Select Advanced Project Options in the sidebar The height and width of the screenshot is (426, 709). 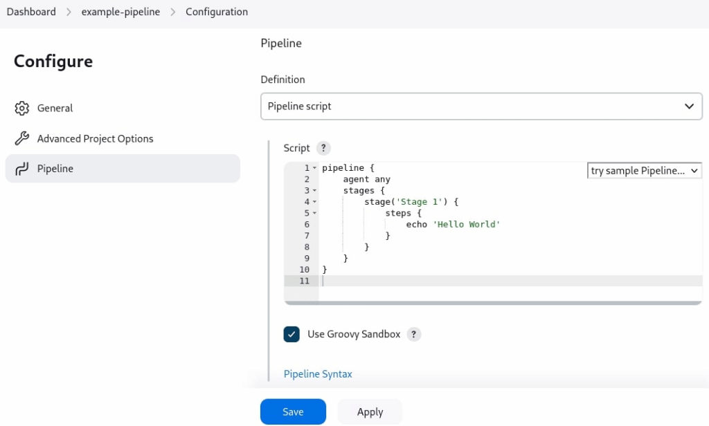click(x=95, y=138)
